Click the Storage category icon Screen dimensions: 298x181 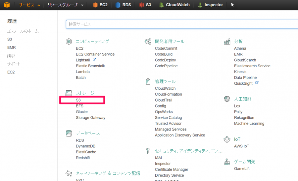(69, 93)
